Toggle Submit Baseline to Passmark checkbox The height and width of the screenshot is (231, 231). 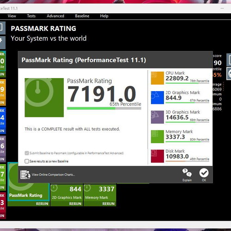click(27, 153)
